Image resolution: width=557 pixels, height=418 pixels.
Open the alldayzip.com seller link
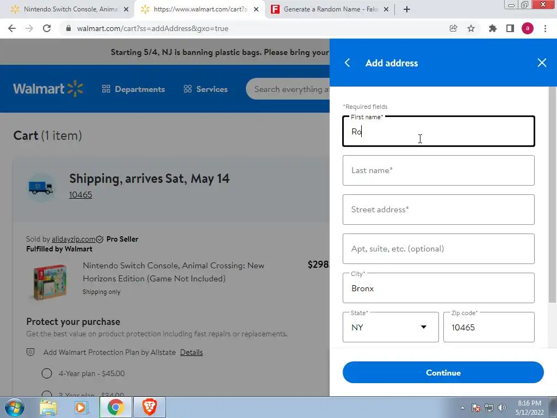tap(73, 239)
